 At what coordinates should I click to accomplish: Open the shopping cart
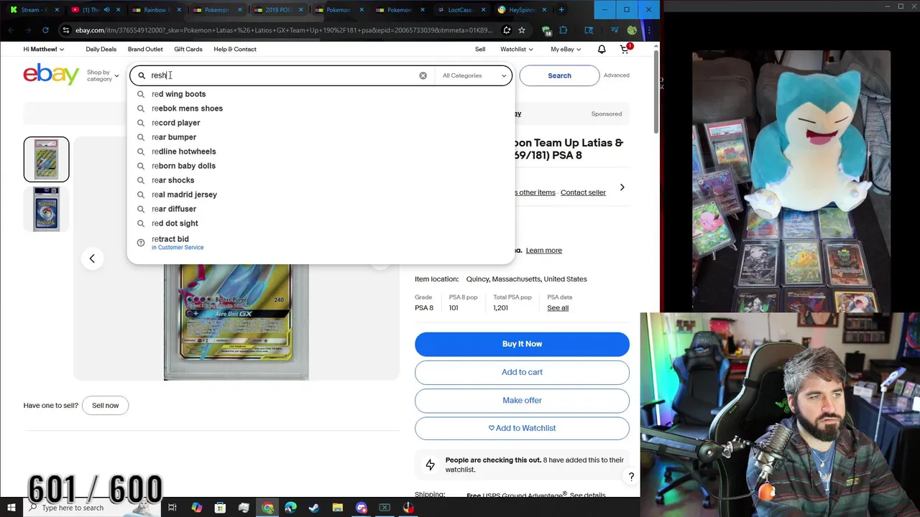point(625,50)
